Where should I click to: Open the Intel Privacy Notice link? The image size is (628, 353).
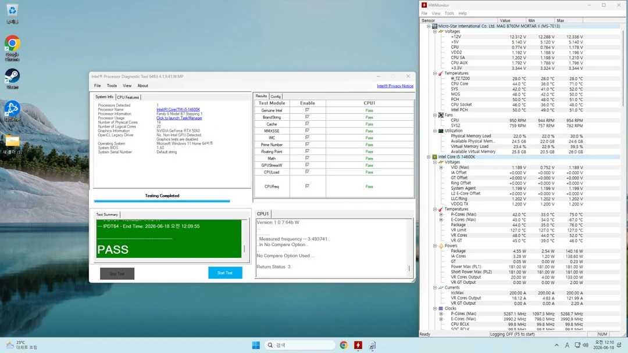[x=395, y=86]
